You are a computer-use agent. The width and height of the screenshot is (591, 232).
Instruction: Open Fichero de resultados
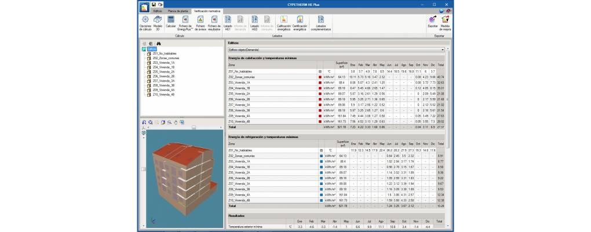[214, 23]
